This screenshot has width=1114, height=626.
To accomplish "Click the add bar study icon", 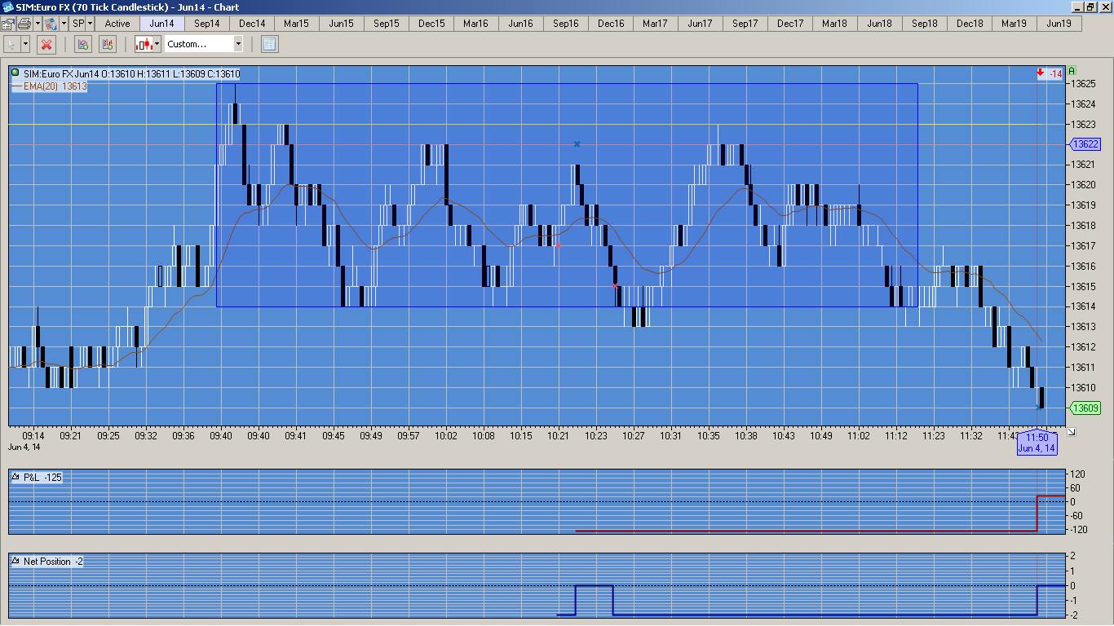I will point(108,44).
